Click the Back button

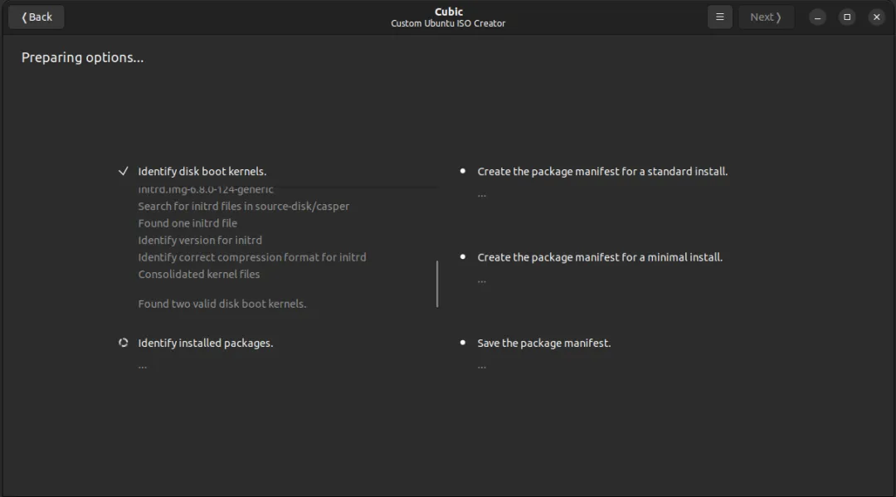coord(36,17)
